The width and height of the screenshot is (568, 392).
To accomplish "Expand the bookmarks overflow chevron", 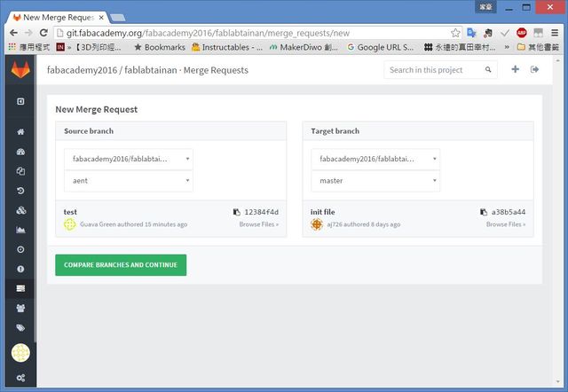I will pos(507,47).
